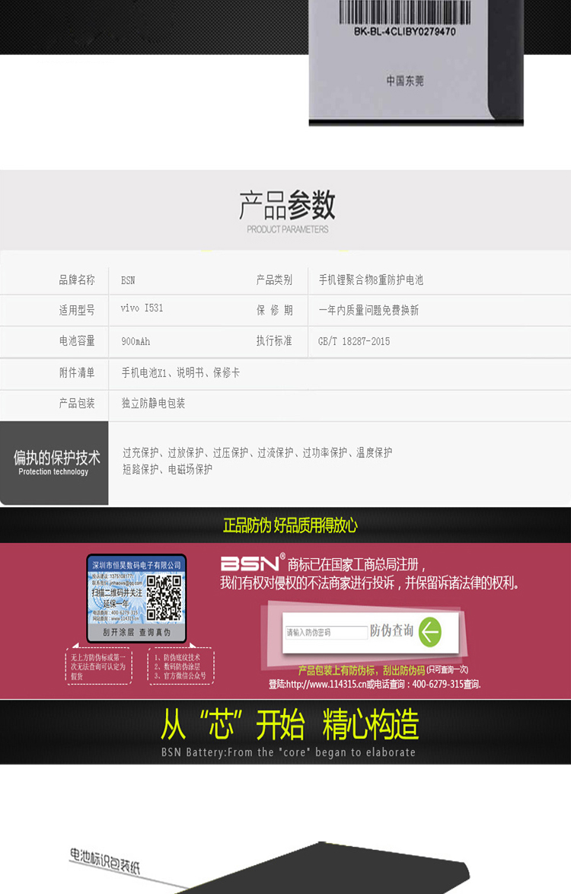Click the green arrow icon beside 防伪查询
Image resolution: width=571 pixels, height=894 pixels.
pyautogui.click(x=430, y=632)
